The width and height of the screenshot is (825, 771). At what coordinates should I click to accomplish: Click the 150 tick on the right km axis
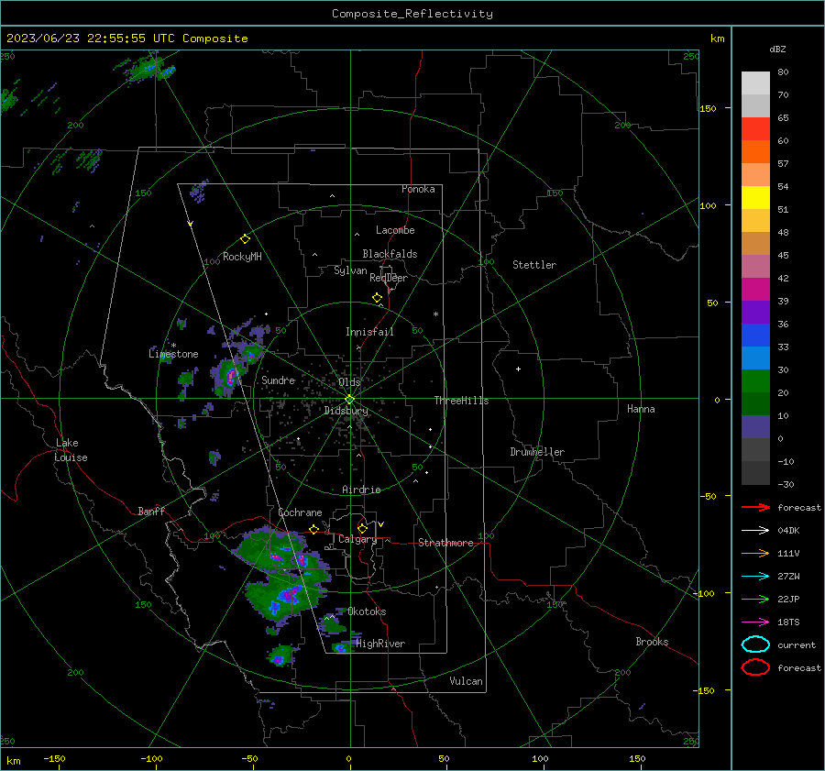(708, 108)
